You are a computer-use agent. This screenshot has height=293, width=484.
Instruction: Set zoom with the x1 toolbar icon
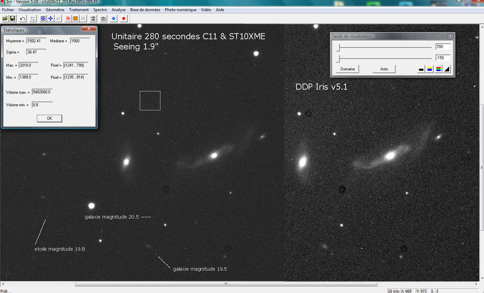57,18
